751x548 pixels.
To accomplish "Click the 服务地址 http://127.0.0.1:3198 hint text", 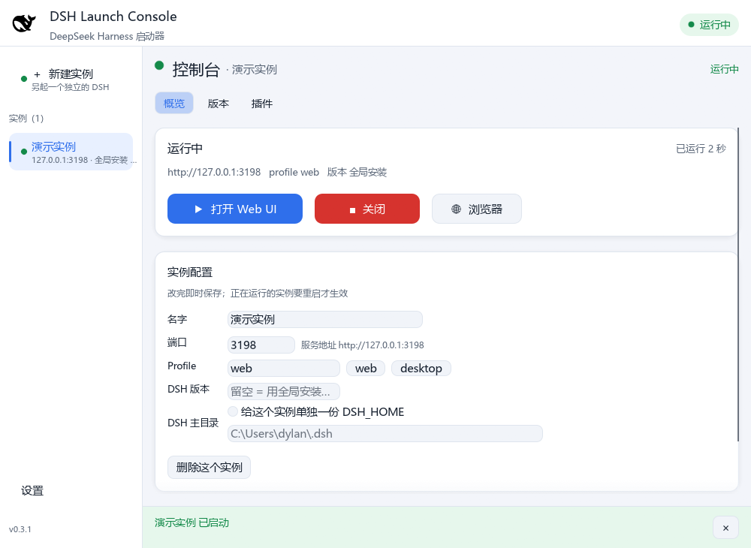I will [362, 345].
